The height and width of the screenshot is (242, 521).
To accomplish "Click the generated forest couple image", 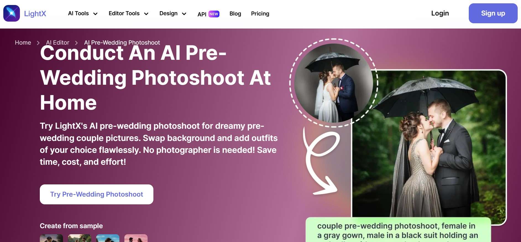I will (x=428, y=144).
